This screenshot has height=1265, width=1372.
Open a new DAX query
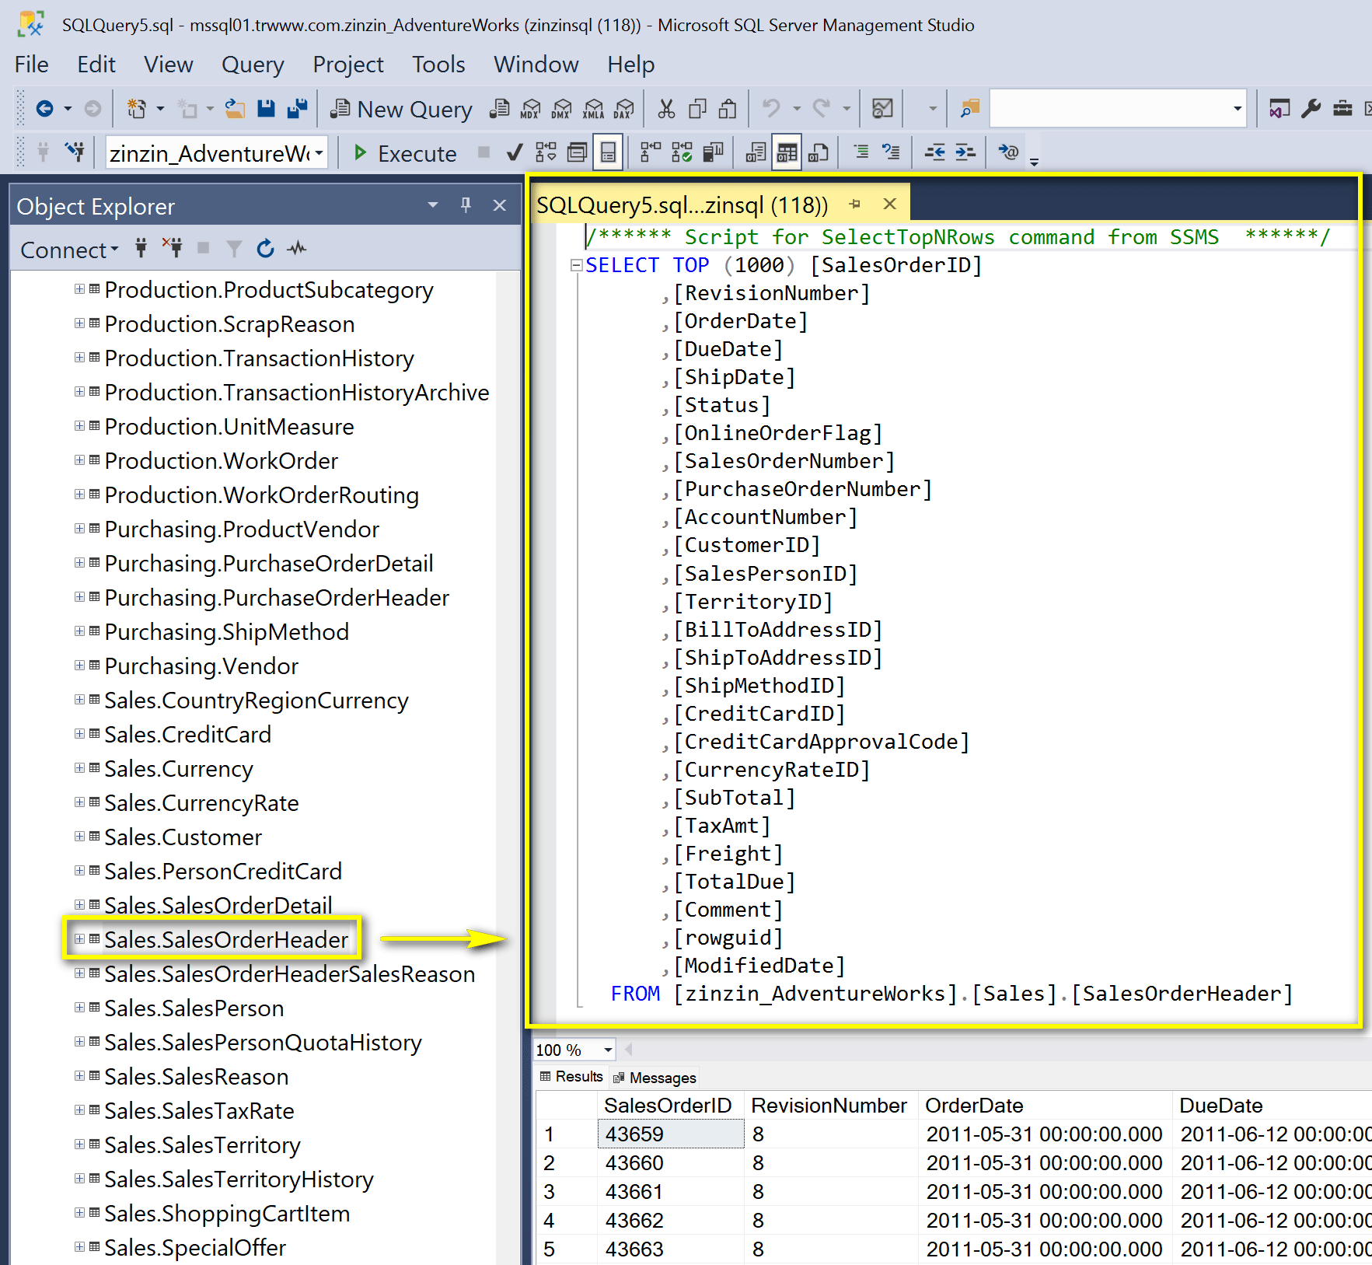point(623,108)
